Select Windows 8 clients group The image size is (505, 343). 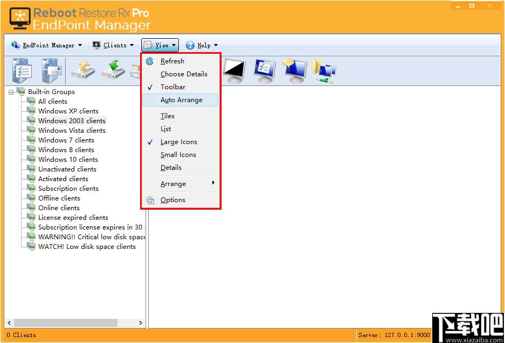click(x=66, y=149)
